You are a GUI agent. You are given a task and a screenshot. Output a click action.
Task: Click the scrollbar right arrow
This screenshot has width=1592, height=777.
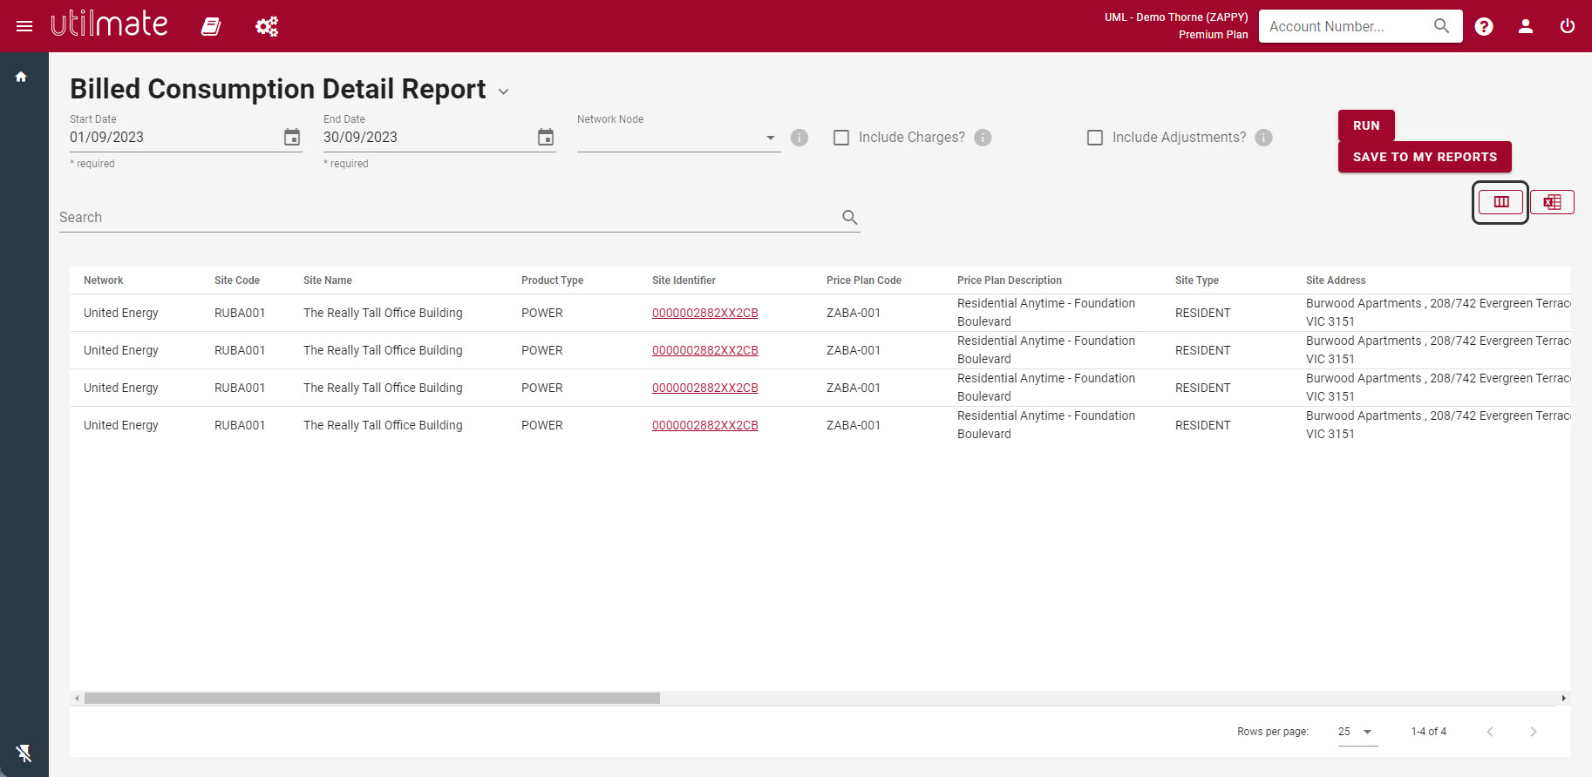tap(1564, 698)
